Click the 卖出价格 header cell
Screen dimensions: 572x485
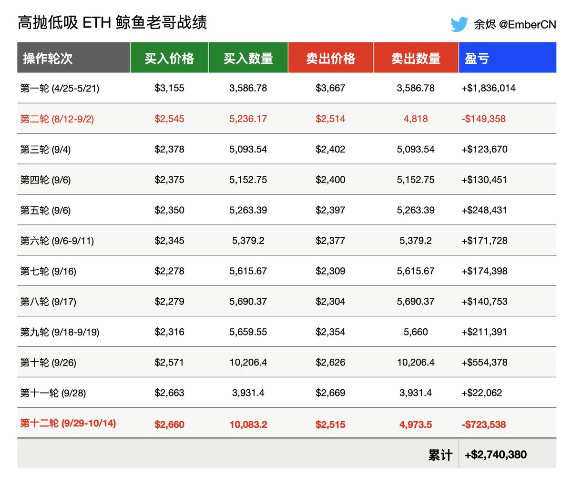click(331, 57)
